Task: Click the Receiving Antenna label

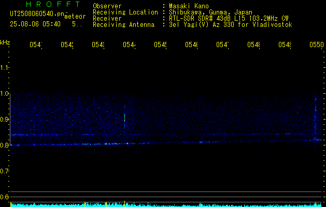Action: pos(124,25)
